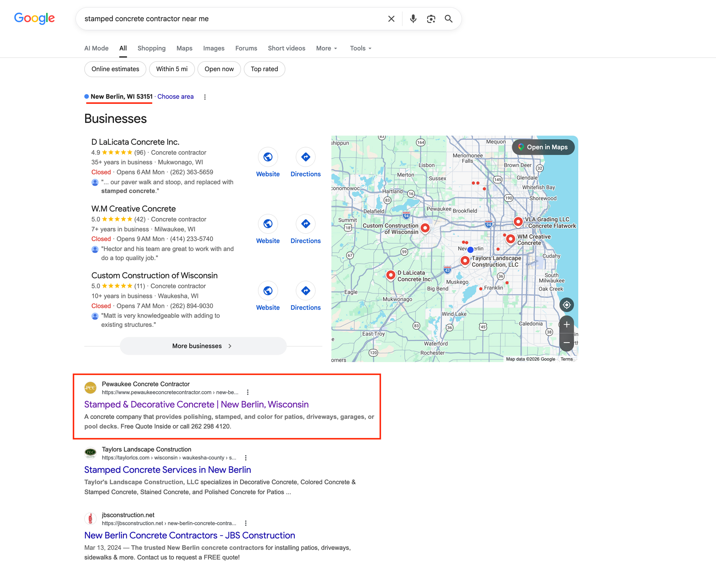Open more options for Pewaukee Concrete Contractor result

[x=248, y=392]
